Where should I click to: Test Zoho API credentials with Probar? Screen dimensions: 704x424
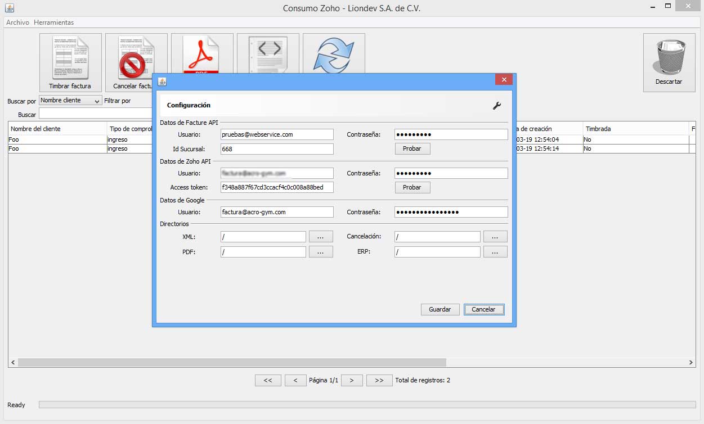[x=412, y=187]
